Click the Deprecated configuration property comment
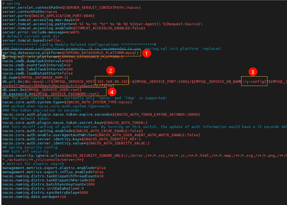 (112, 49)
